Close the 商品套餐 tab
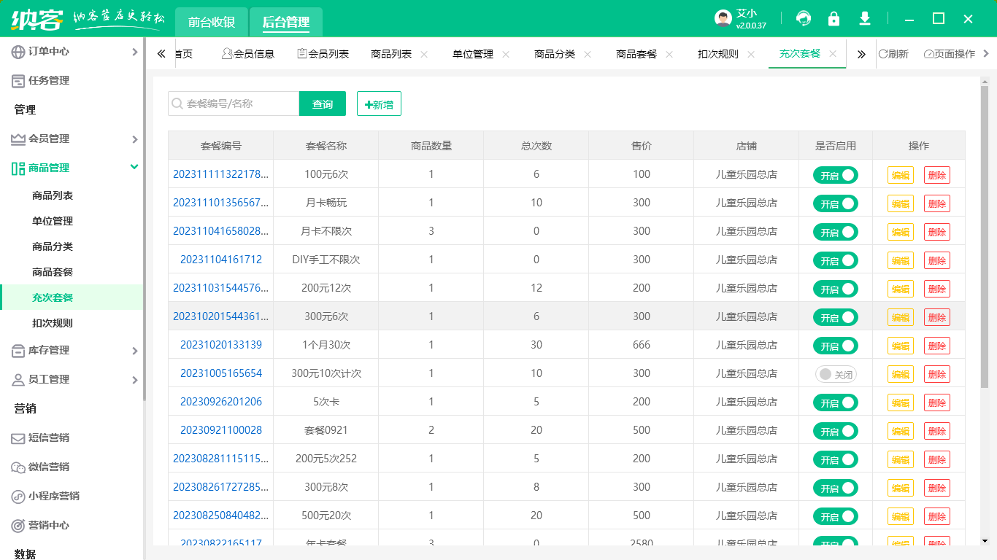The width and height of the screenshot is (997, 560). click(x=669, y=54)
